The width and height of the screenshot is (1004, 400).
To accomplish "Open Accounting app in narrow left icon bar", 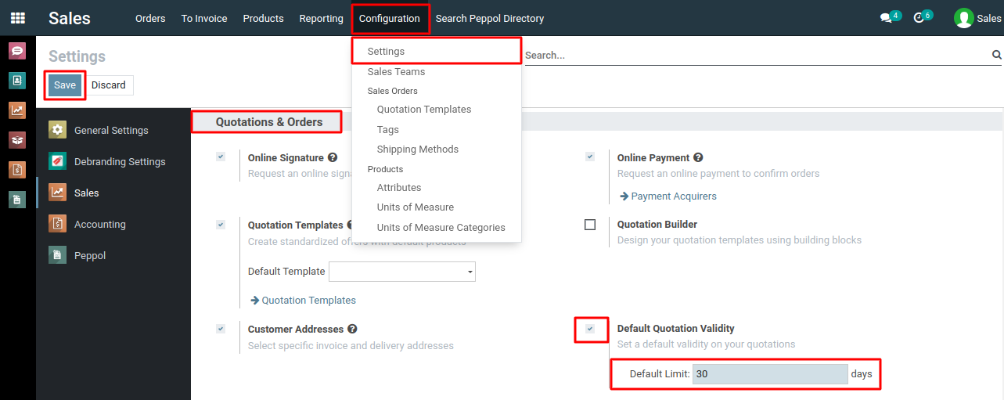I will pos(17,170).
